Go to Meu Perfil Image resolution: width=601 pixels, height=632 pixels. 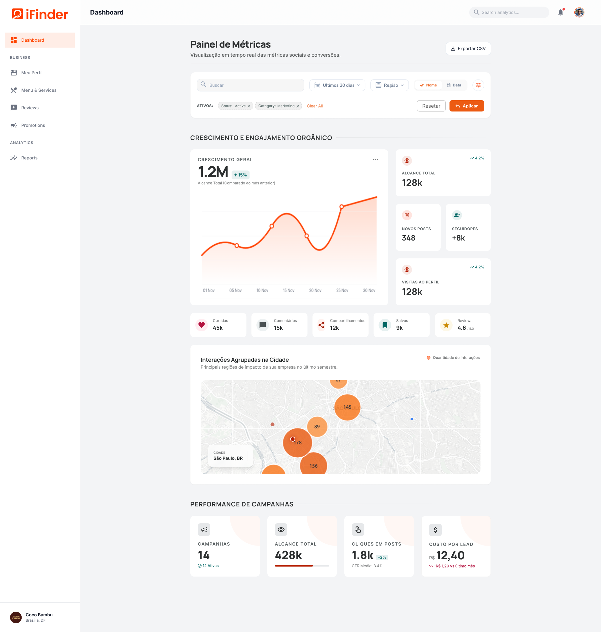pyautogui.click(x=40, y=73)
